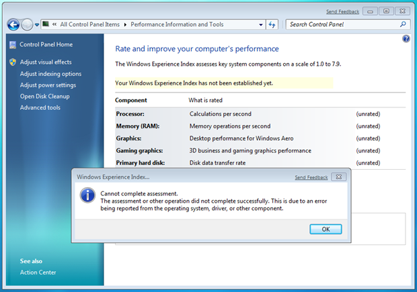Click the Graphics: row label
The image size is (417, 292).
coord(128,138)
